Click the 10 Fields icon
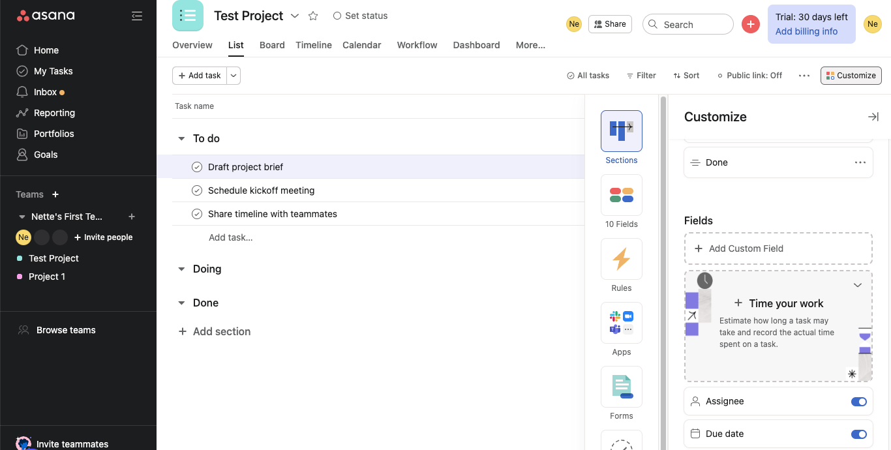Image resolution: width=891 pixels, height=450 pixels. coord(621,195)
